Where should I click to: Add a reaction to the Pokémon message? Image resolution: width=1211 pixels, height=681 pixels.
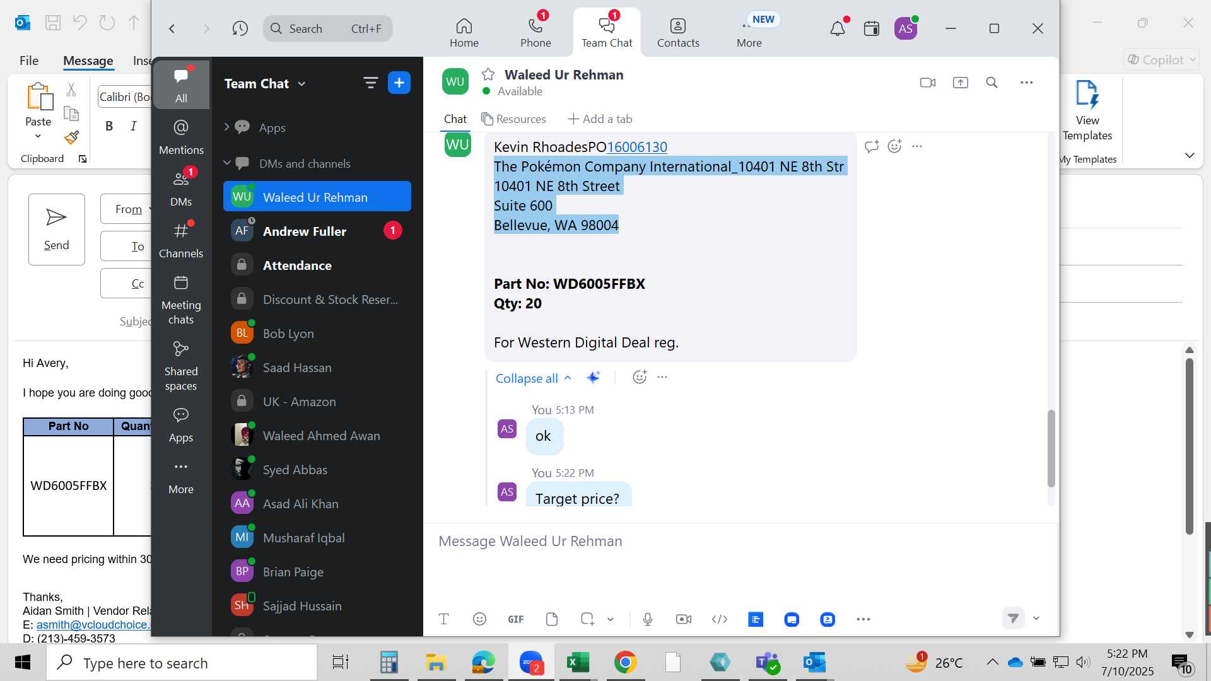tap(894, 146)
